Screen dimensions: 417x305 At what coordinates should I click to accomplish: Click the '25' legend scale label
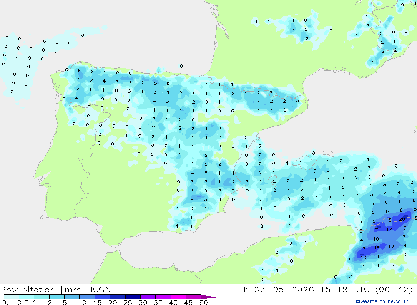coord(128,303)
